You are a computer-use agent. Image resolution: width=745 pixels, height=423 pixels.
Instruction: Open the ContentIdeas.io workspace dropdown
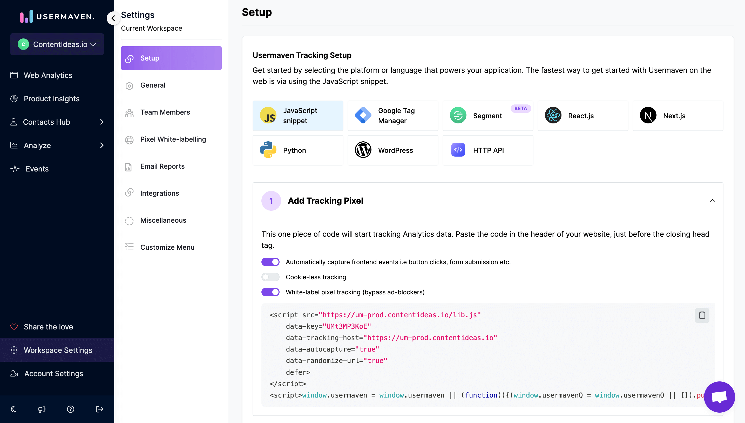57,44
